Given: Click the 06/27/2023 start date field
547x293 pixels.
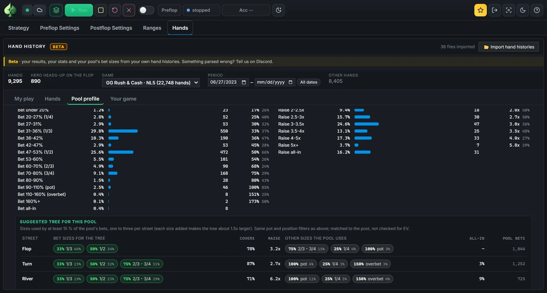Looking at the screenshot, I should pos(228,82).
